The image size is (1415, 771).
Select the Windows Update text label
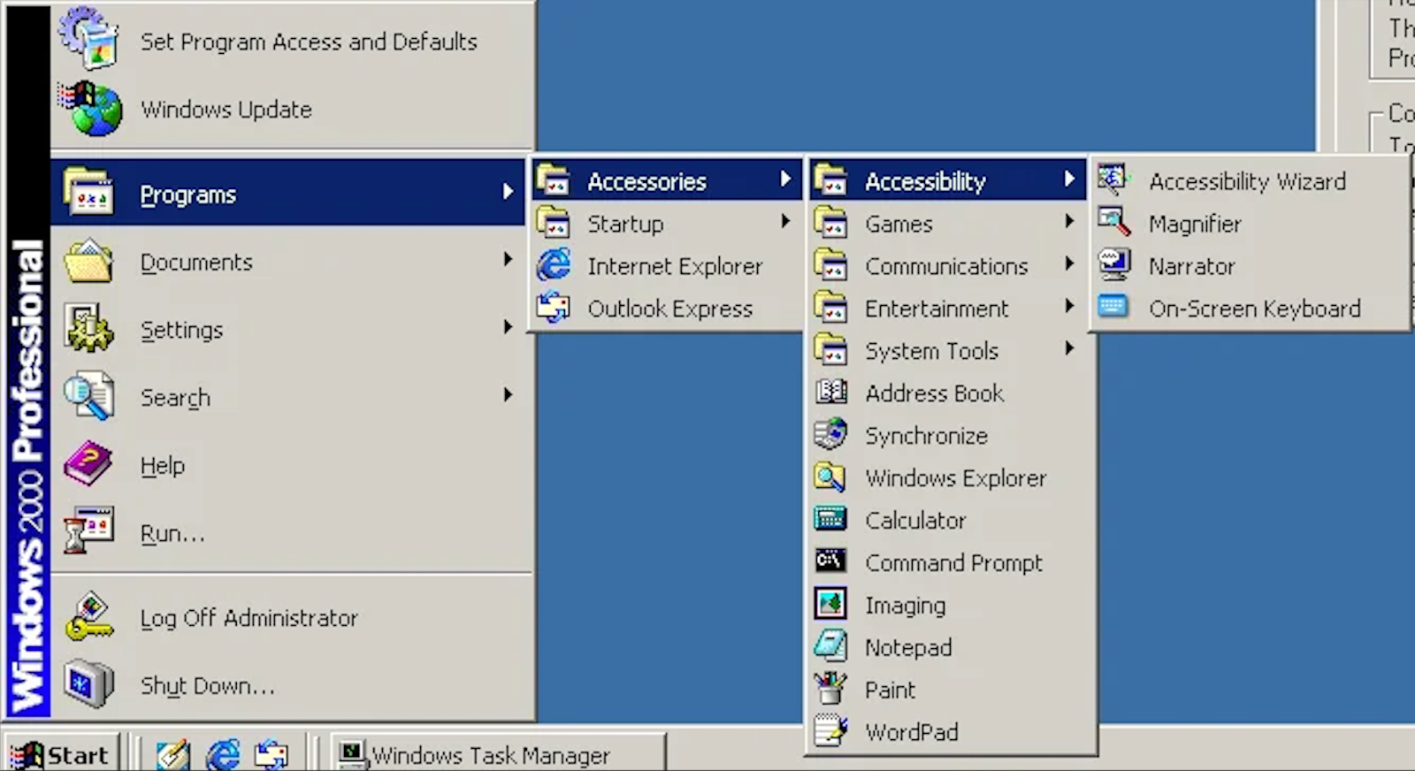click(x=226, y=110)
